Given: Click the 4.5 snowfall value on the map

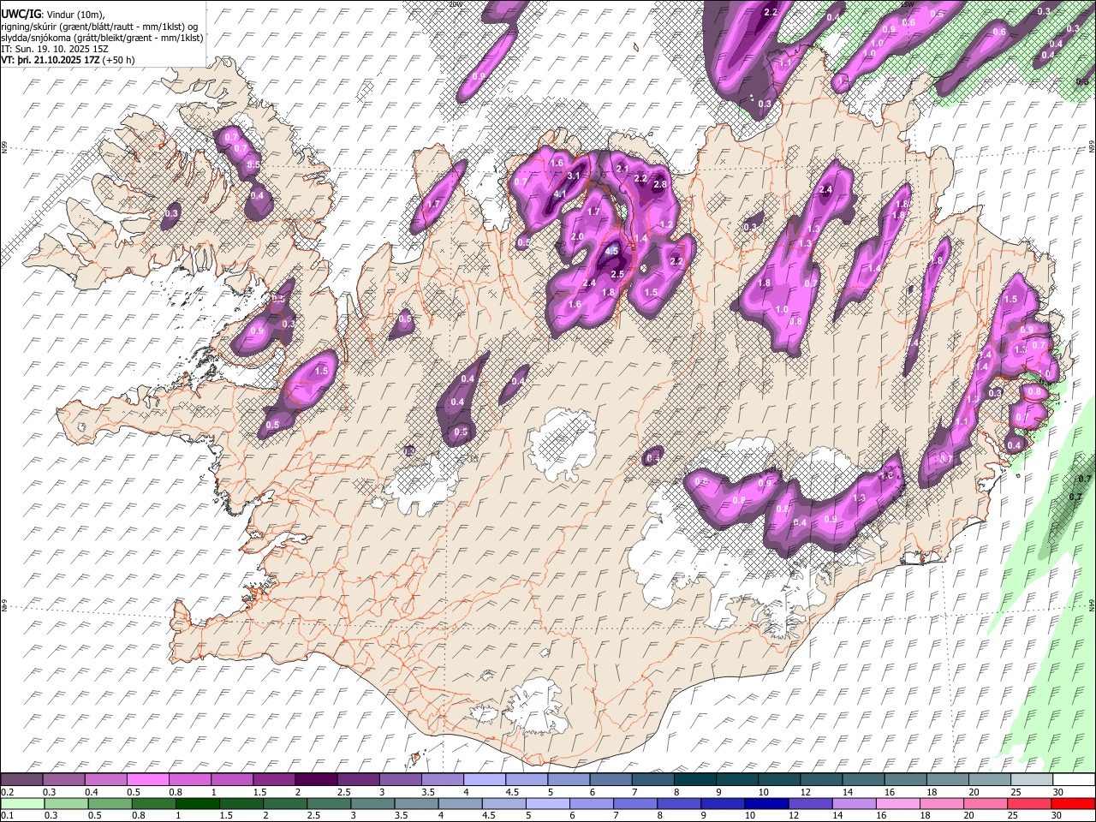Looking at the screenshot, I should click(612, 251).
